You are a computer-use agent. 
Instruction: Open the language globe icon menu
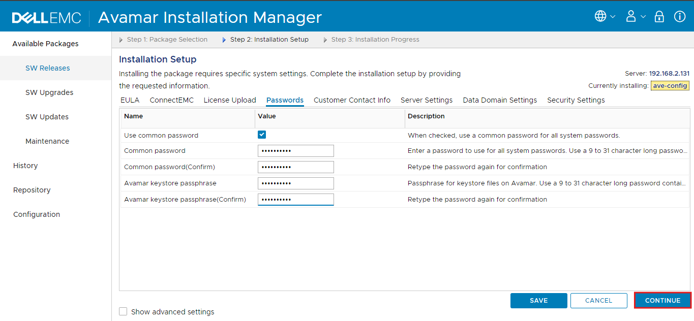[600, 16]
